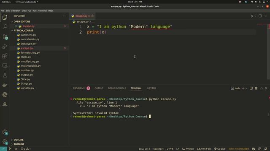Open Datatype.py in the explorer
Viewport: 270px width, 151px height.
point(28,44)
